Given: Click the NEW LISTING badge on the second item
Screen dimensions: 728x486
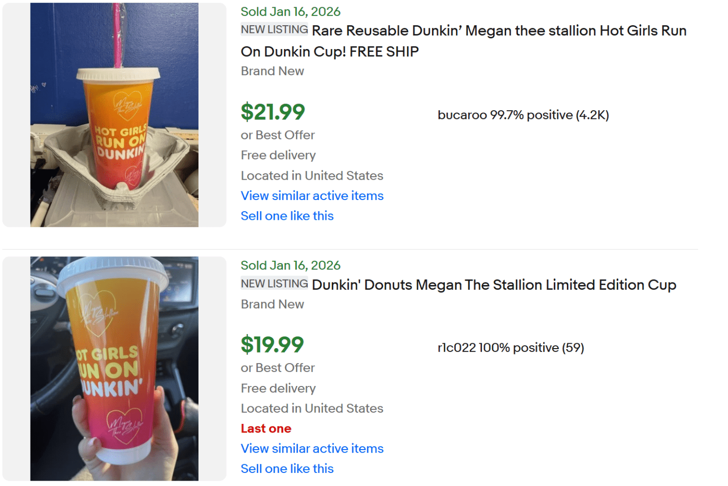Looking at the screenshot, I should coord(274,283).
